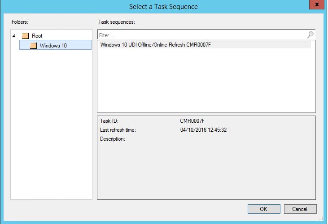The image size is (328, 224).
Task: Click the Task sequences heading label
Action: [117, 22]
